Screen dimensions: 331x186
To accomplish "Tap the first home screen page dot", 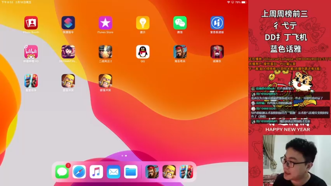I will click(x=122, y=156).
